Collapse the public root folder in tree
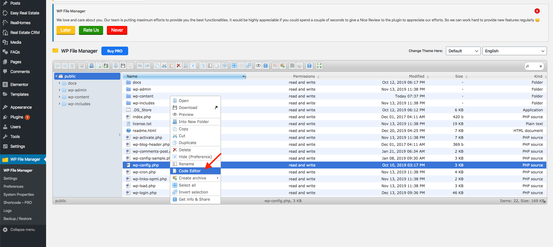 pos(56,76)
